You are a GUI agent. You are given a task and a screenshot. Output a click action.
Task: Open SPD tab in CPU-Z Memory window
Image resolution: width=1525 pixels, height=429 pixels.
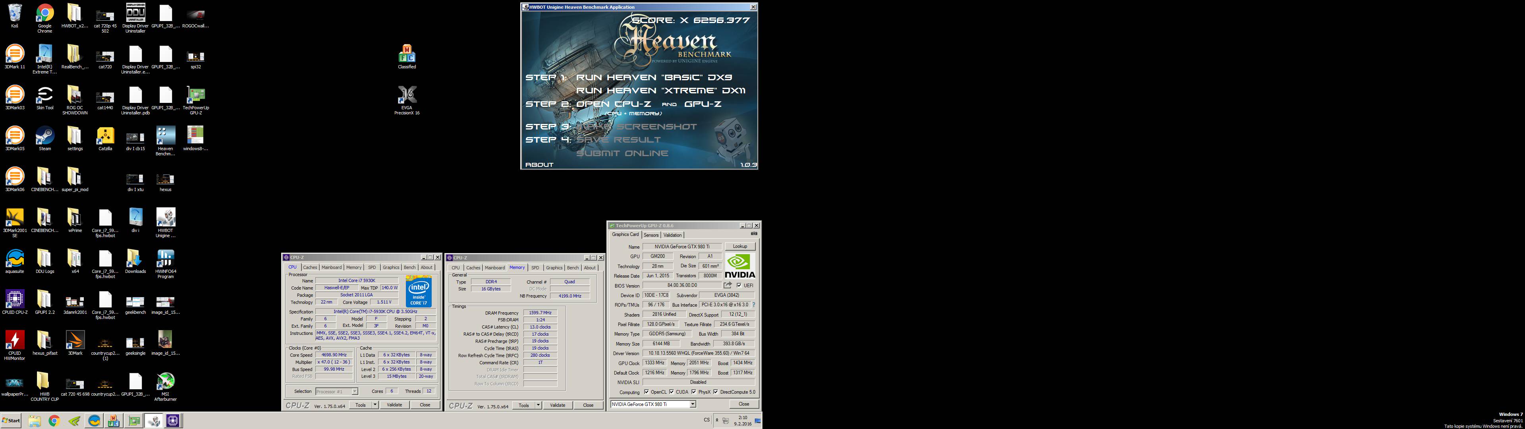535,267
